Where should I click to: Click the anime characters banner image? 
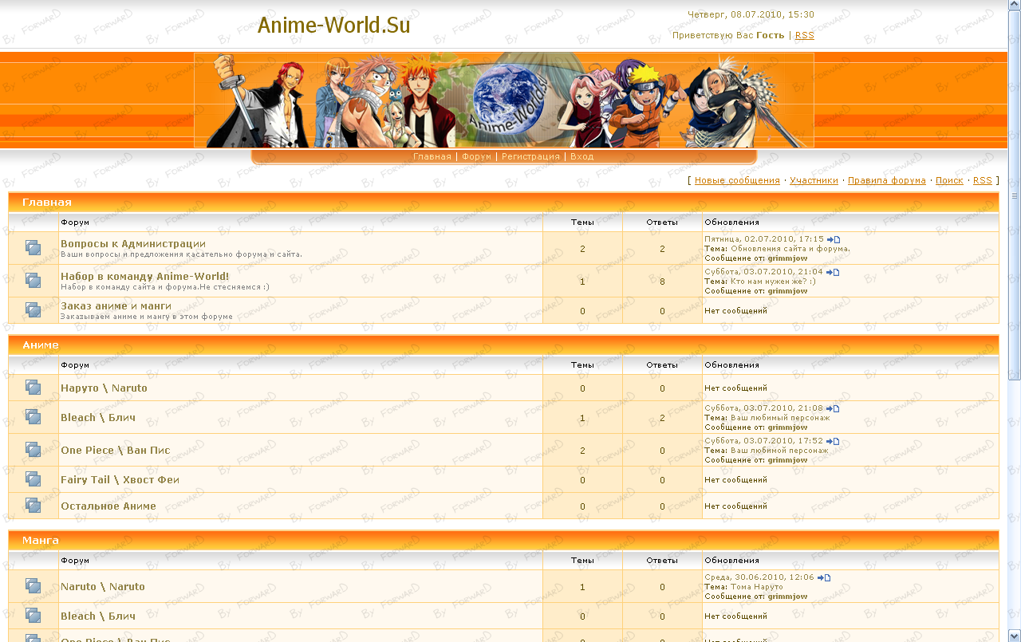[x=504, y=100]
